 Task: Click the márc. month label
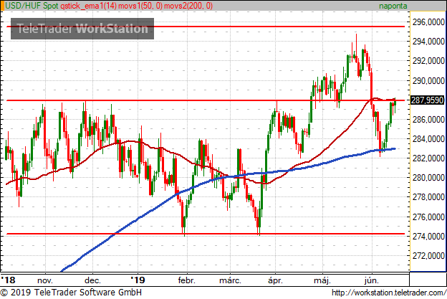click(230, 280)
